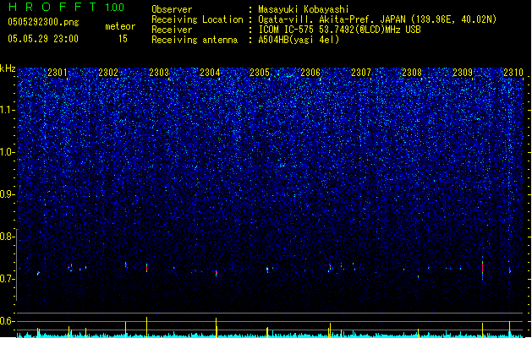
Task: Click the 2303 time marker
Action: click(159, 73)
